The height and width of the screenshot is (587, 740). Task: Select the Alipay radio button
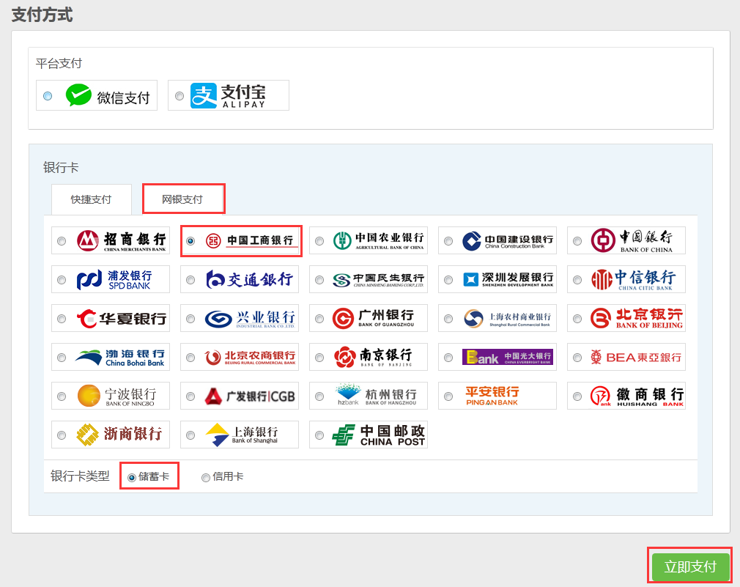click(x=180, y=96)
